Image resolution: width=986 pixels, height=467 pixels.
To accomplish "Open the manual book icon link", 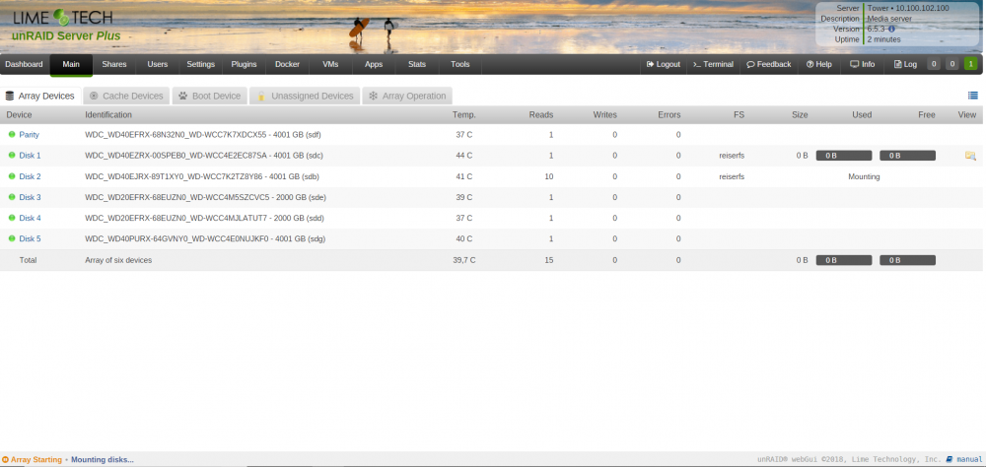I will pos(950,459).
